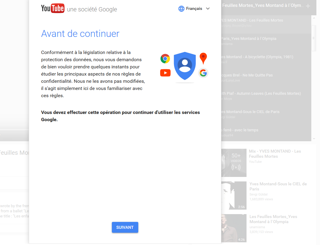Open suggested video Yves Montand-Sous le CIEL de Paris
This screenshot has height=245, width=320.
click(x=278, y=187)
